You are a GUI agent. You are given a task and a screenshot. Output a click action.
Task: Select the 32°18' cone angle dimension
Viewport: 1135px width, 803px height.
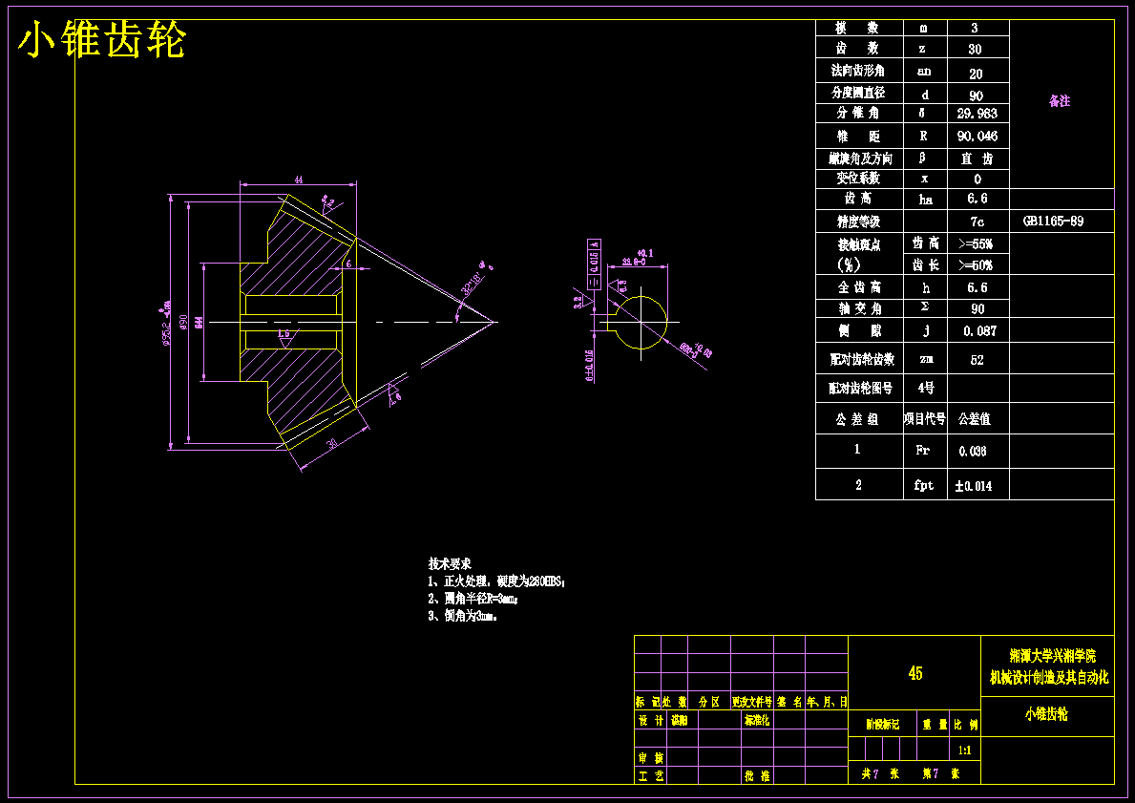(472, 284)
